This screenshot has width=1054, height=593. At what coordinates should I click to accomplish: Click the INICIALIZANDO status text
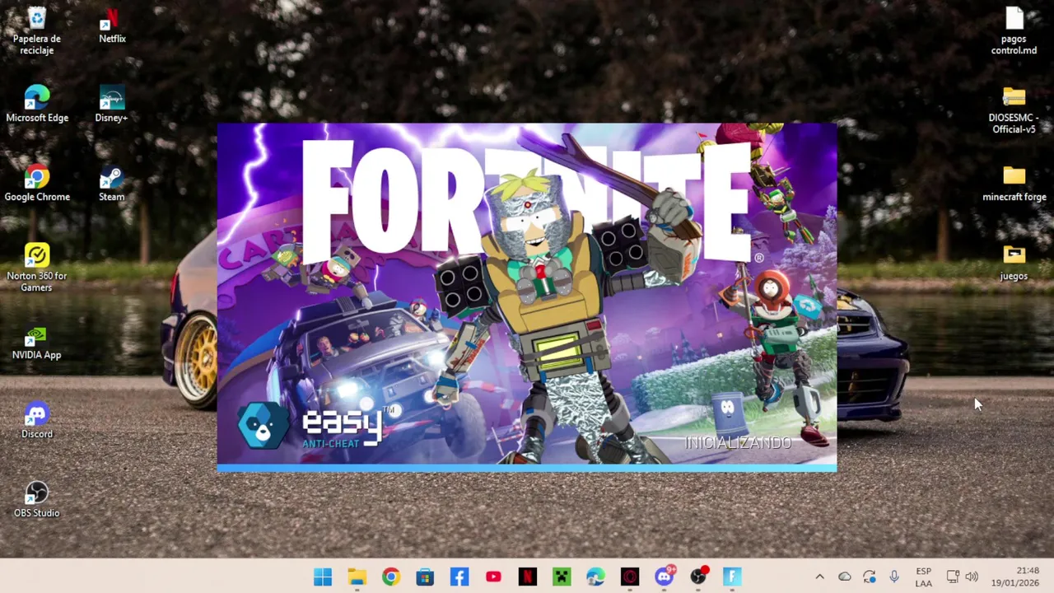coord(738,443)
